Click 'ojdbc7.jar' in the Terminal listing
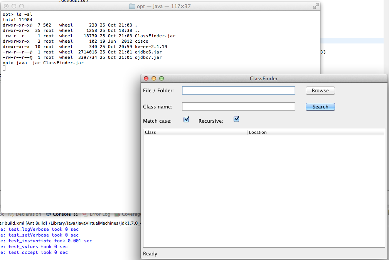Screen dimensions: 389x260 click(148, 57)
